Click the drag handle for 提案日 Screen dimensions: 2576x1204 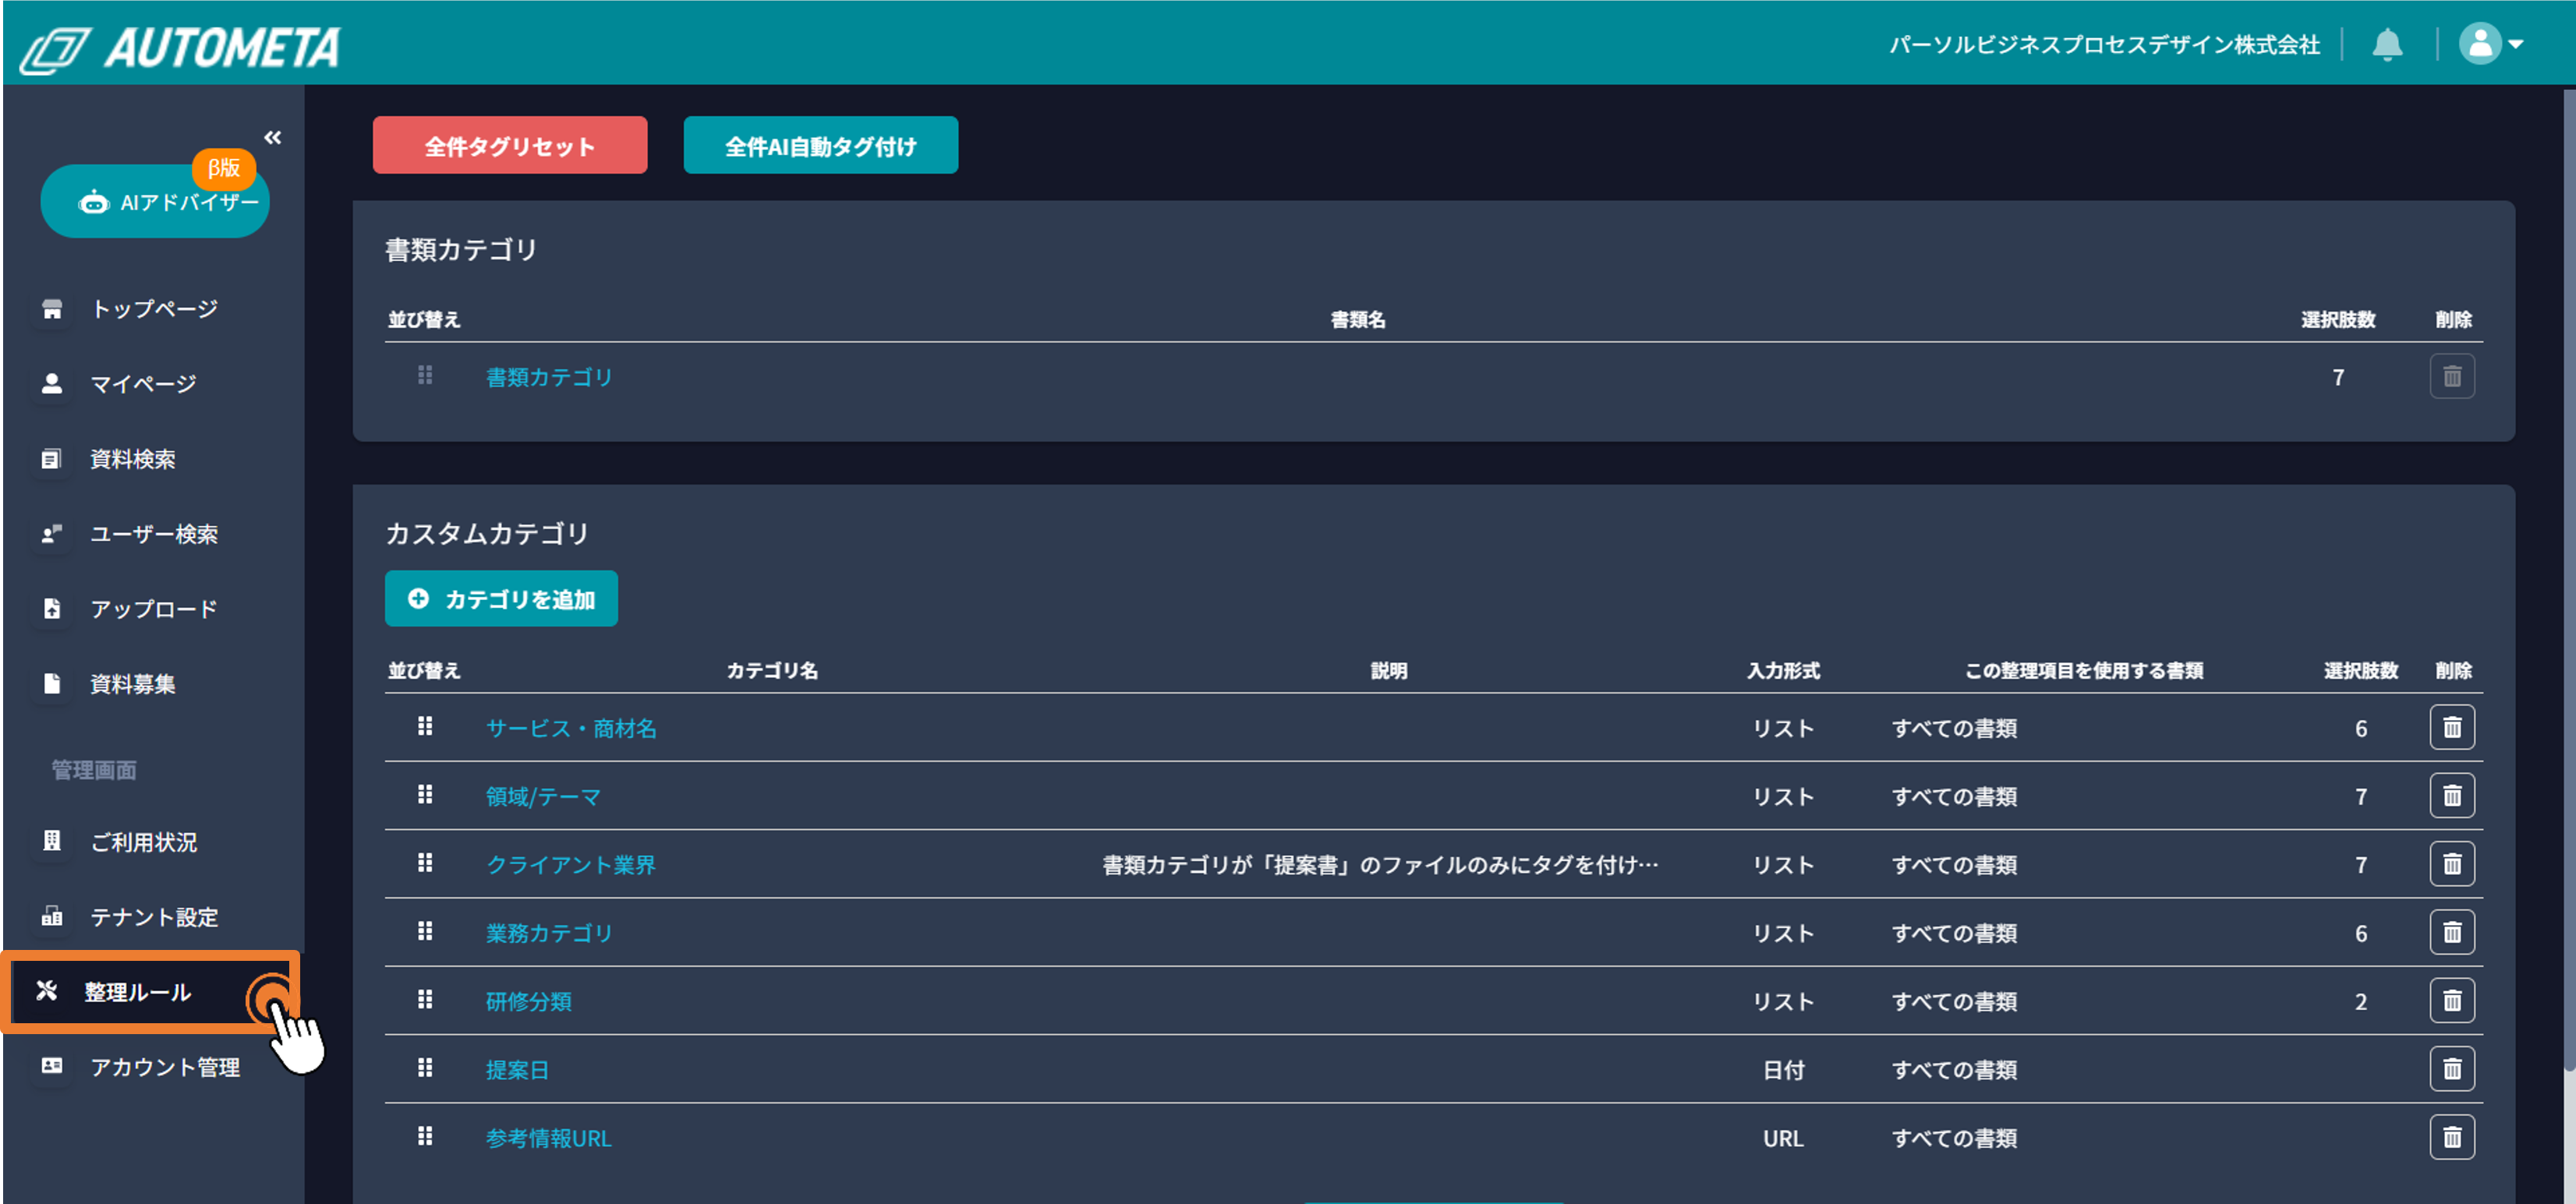click(x=425, y=1067)
